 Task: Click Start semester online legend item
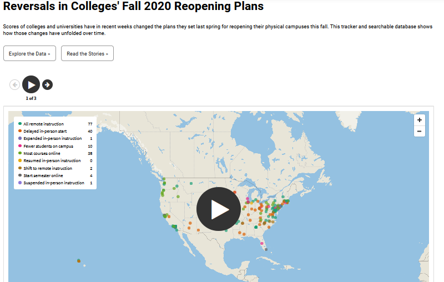coord(55,175)
